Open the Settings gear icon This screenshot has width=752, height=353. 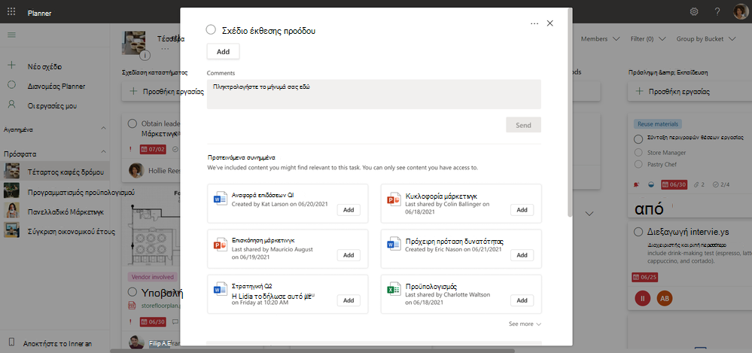point(694,11)
